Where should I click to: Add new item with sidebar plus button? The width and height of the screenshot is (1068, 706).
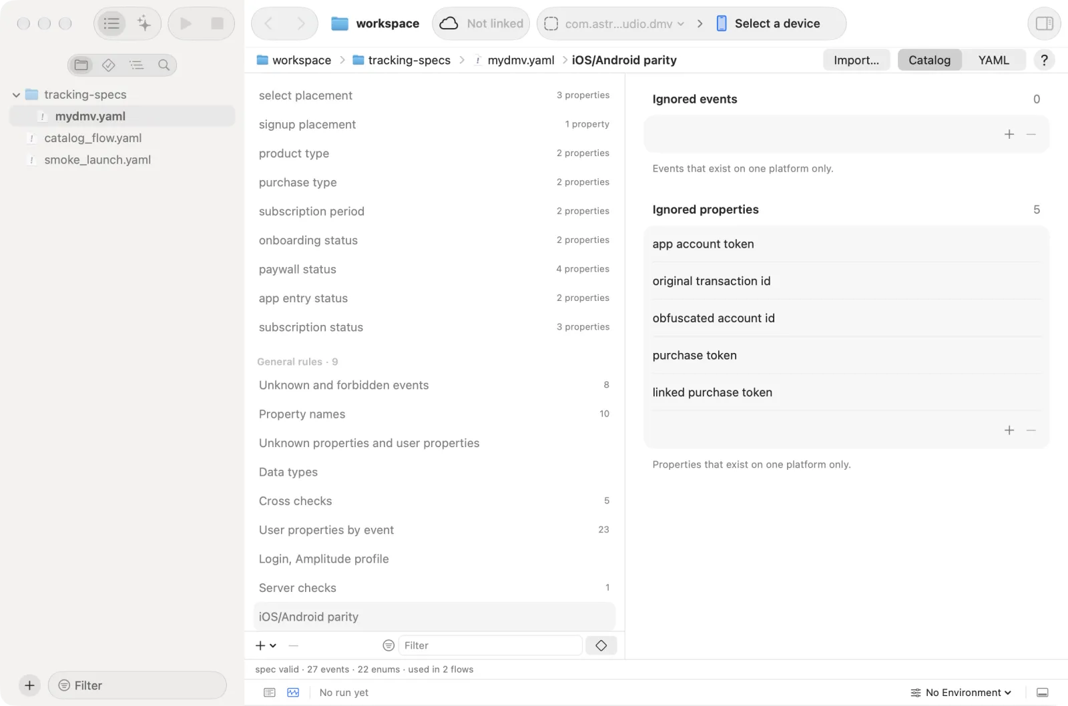[29, 685]
